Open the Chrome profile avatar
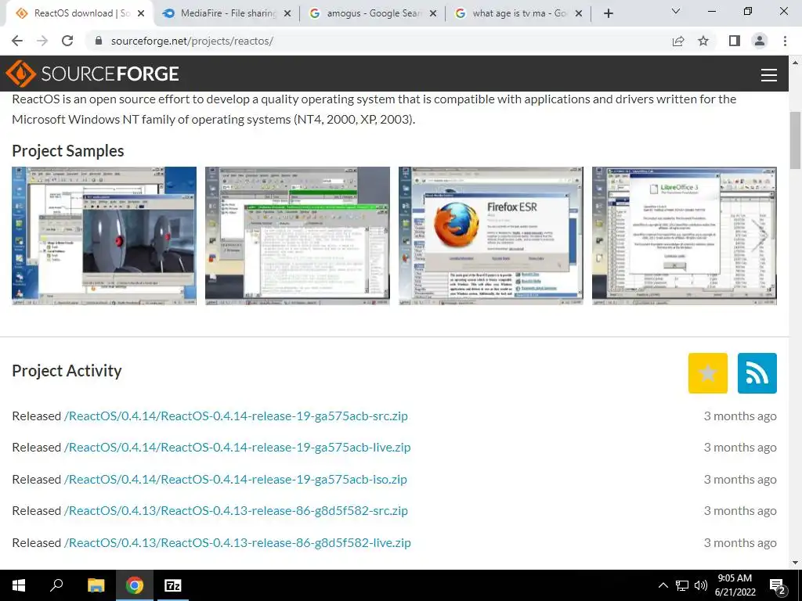This screenshot has width=802, height=601. coord(760,41)
